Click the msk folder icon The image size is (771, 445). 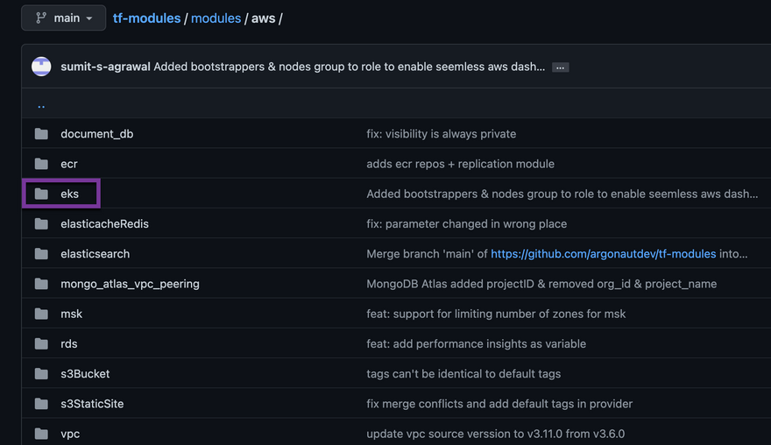click(x=41, y=314)
